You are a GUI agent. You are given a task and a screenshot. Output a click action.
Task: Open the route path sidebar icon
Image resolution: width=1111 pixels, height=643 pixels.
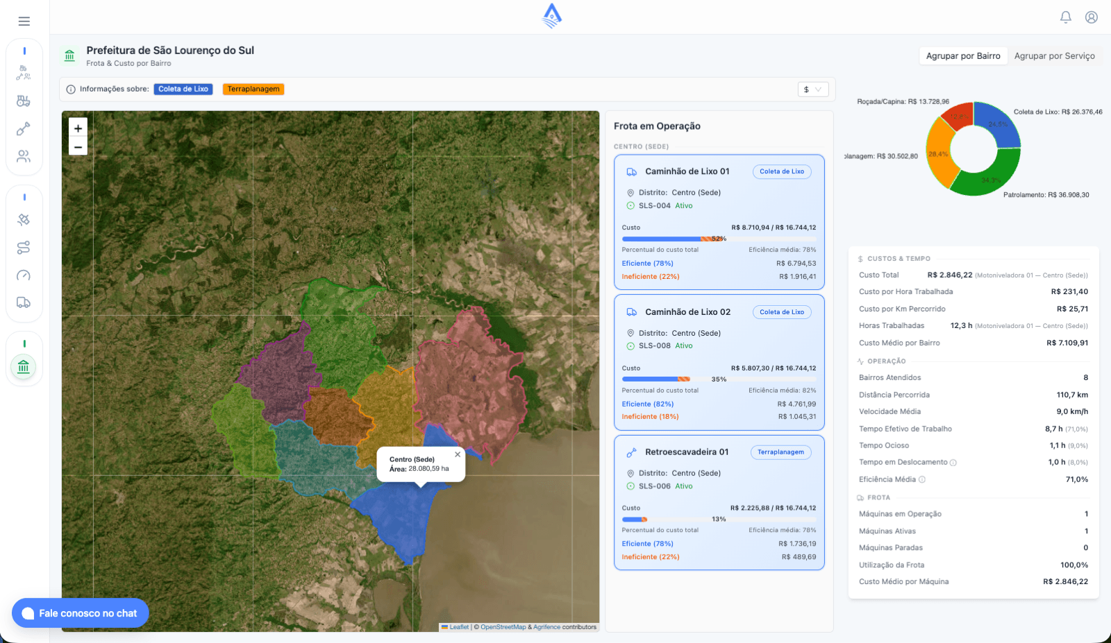(24, 248)
